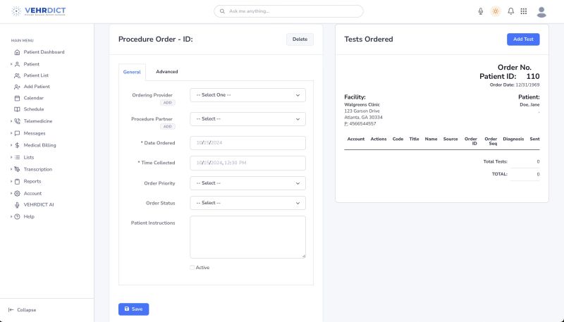Open the Ordering Provider dropdown
Viewport: 564px width, 322px height.
point(247,95)
